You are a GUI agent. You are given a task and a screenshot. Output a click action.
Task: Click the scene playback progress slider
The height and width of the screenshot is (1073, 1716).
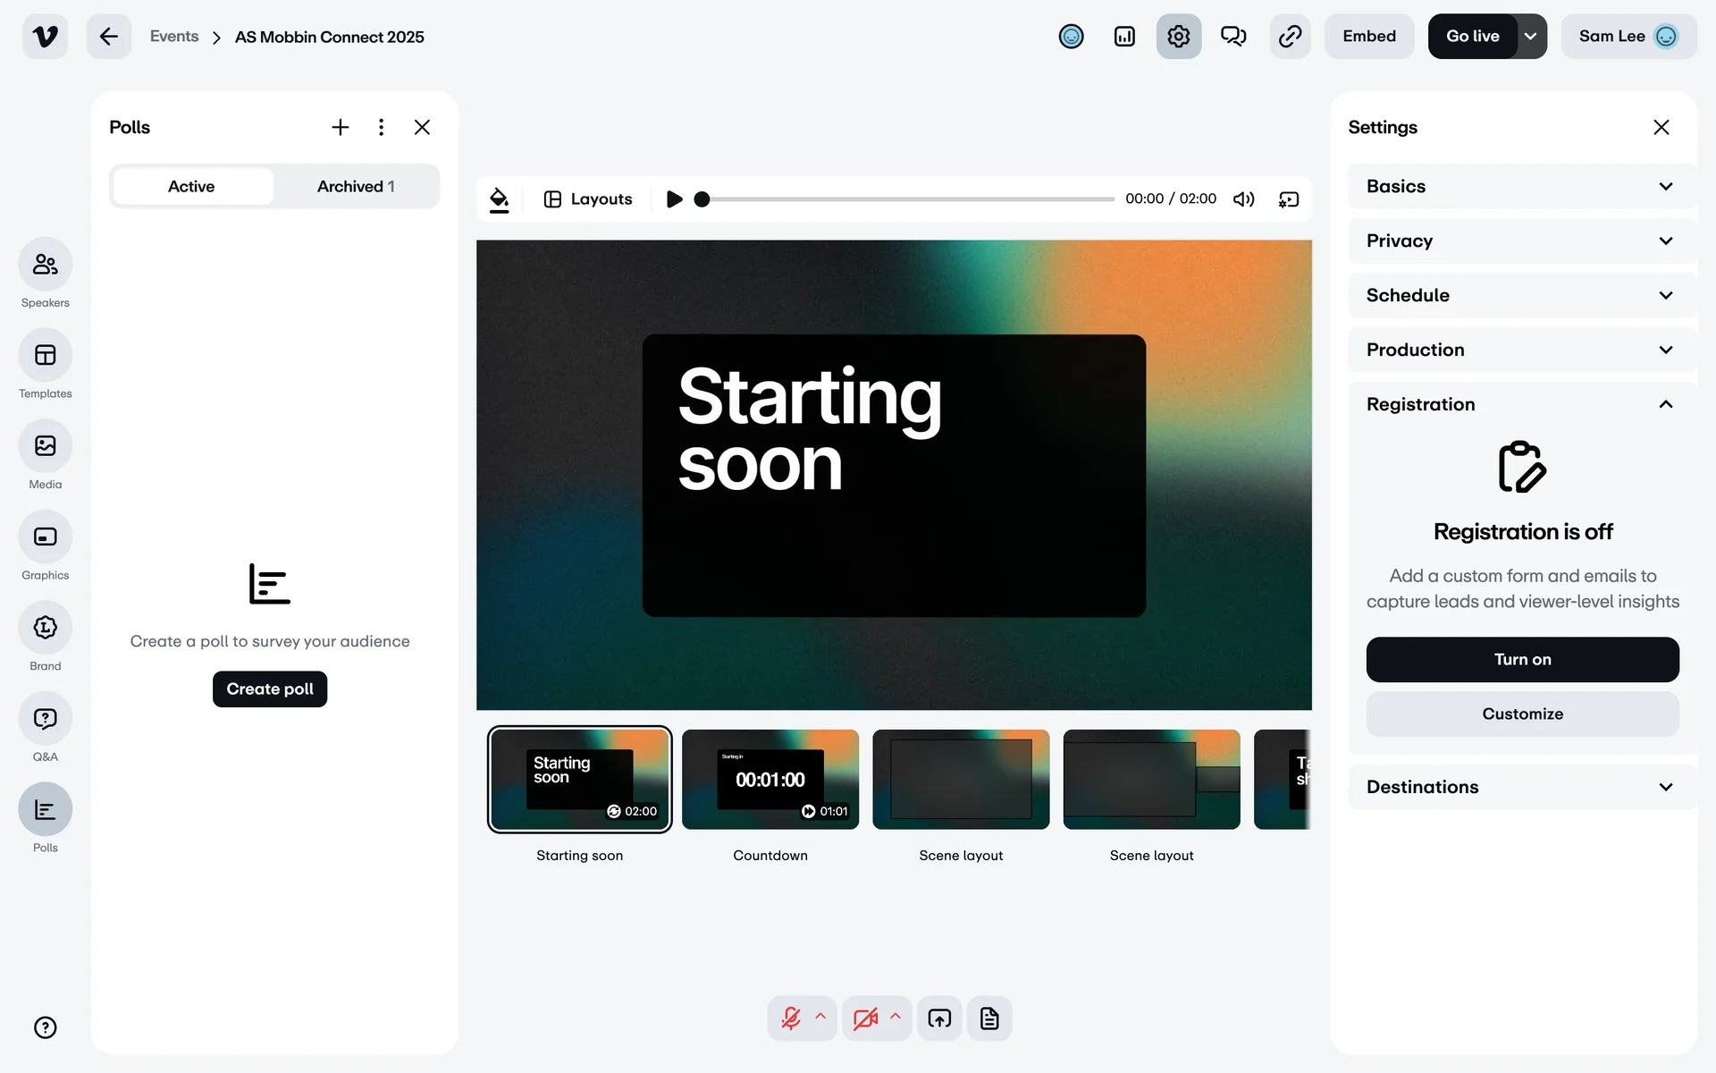tap(907, 199)
